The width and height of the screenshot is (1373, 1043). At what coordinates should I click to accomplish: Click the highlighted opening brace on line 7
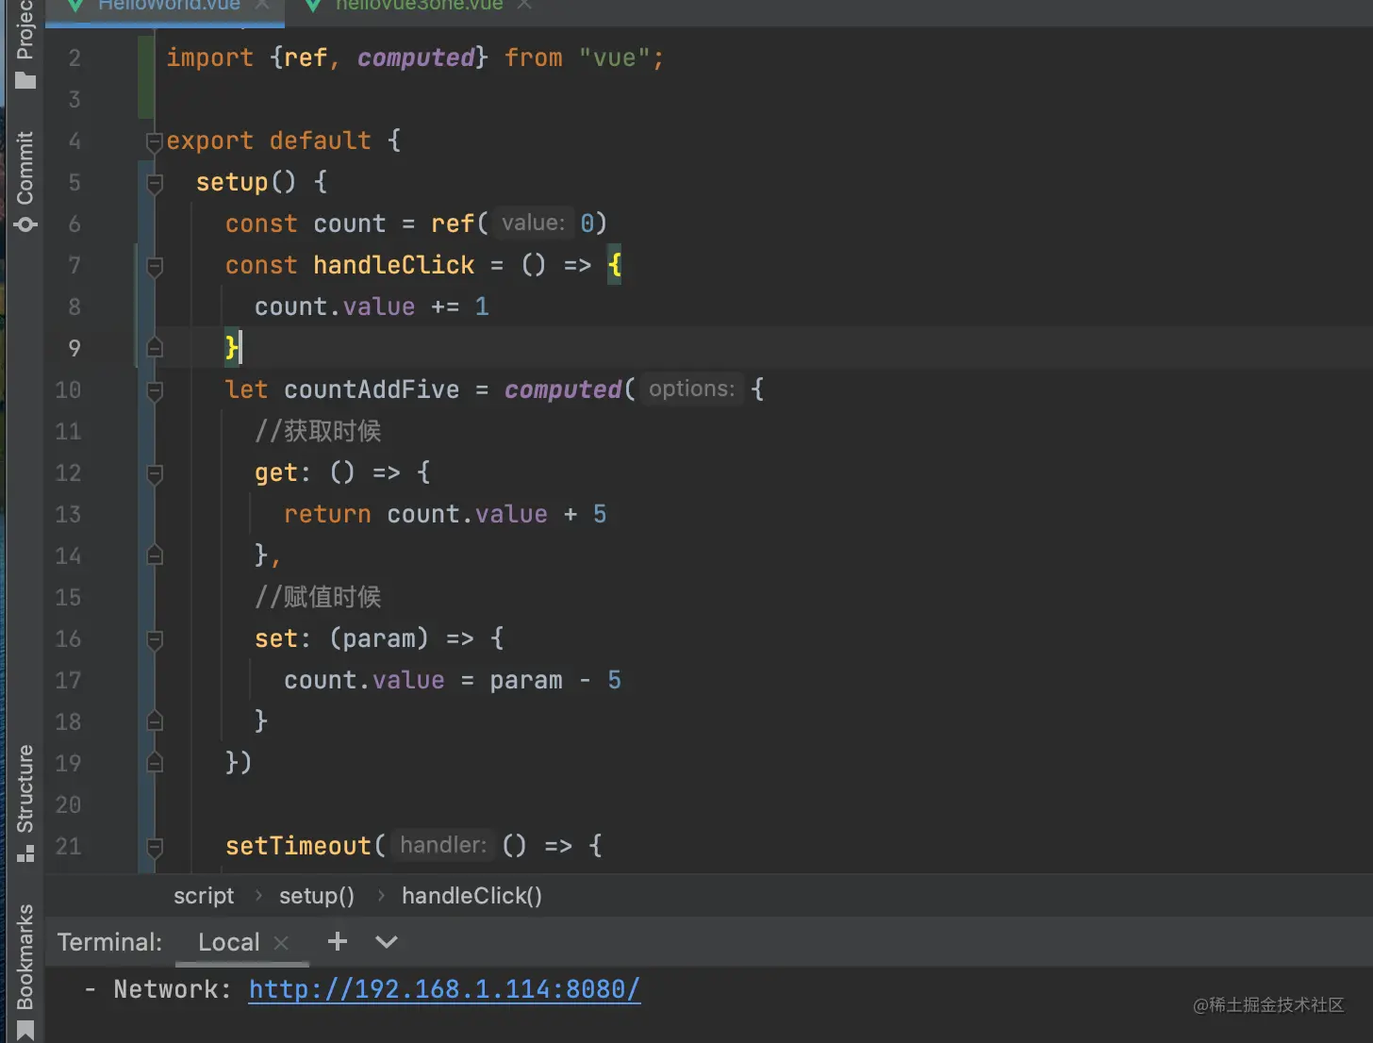(615, 266)
